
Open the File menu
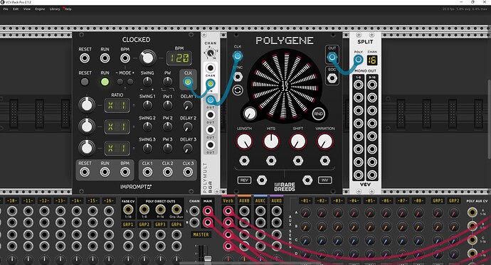[x=6, y=9]
